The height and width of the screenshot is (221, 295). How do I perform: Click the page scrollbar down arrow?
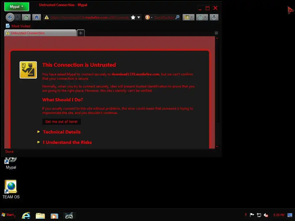coord(217,146)
